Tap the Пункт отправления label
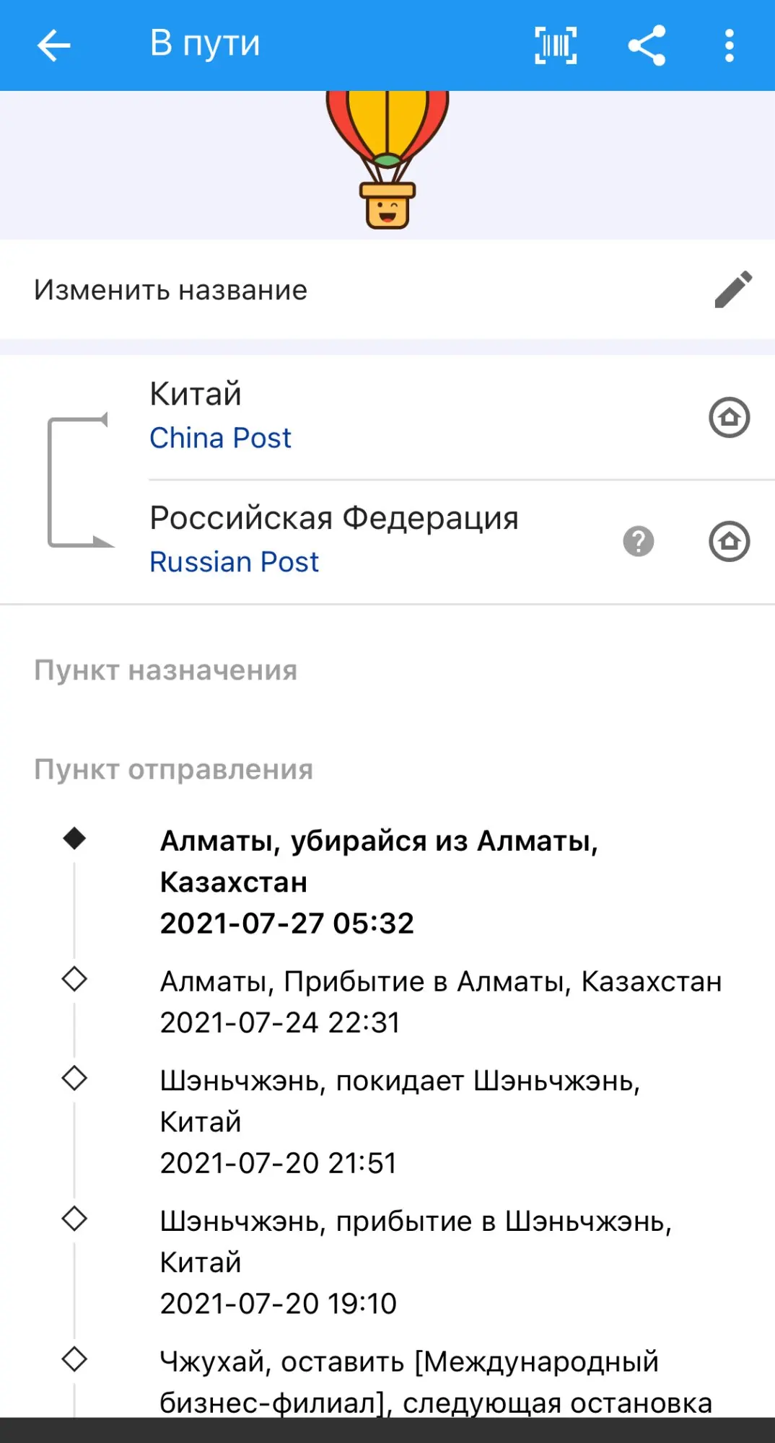 [x=174, y=769]
